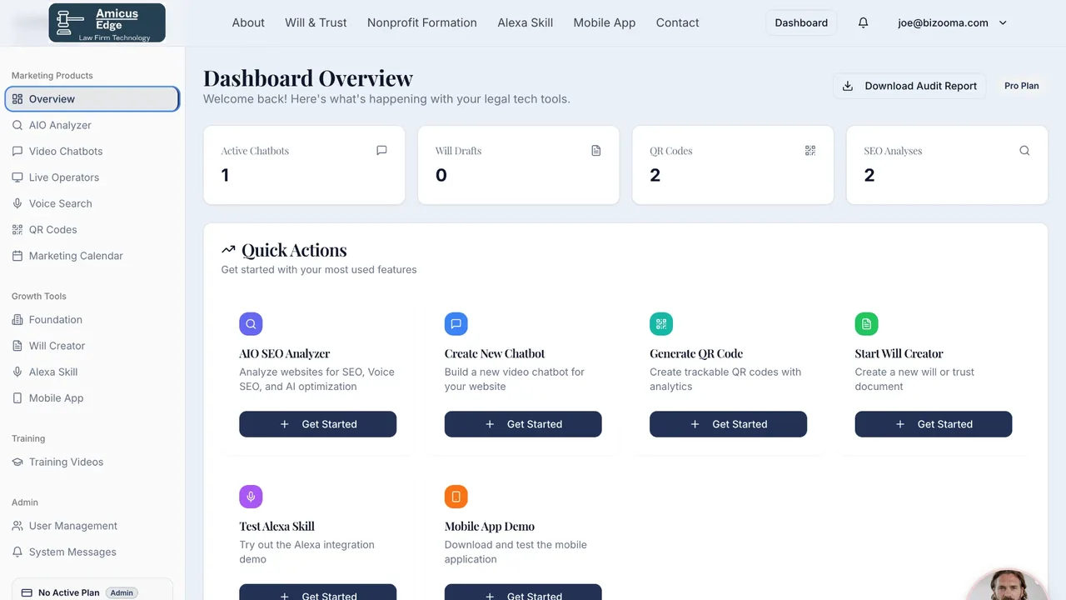
Task: Select Live Operators in sidebar
Action: coord(92,177)
